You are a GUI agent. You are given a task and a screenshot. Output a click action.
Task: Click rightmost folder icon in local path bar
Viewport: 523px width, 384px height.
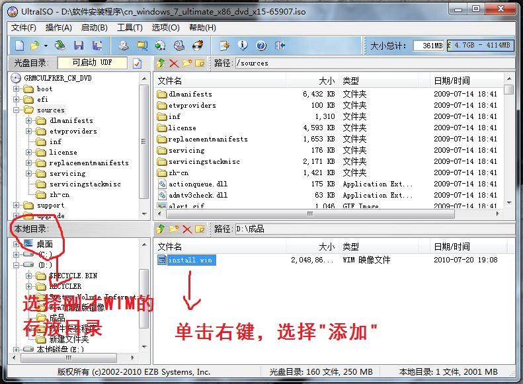(x=200, y=229)
